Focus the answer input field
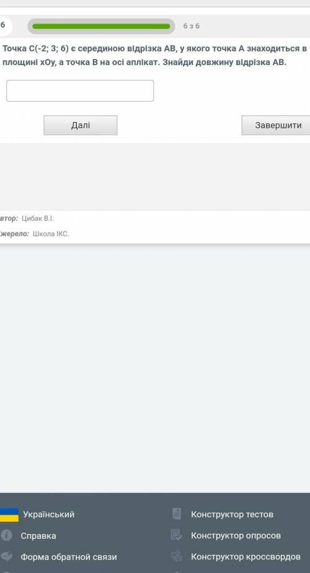Viewport: 310px width, 573px height. [80, 91]
